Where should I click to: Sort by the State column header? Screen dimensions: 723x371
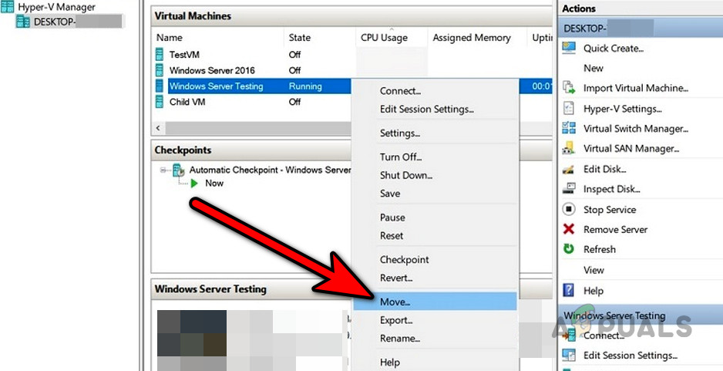coord(299,38)
